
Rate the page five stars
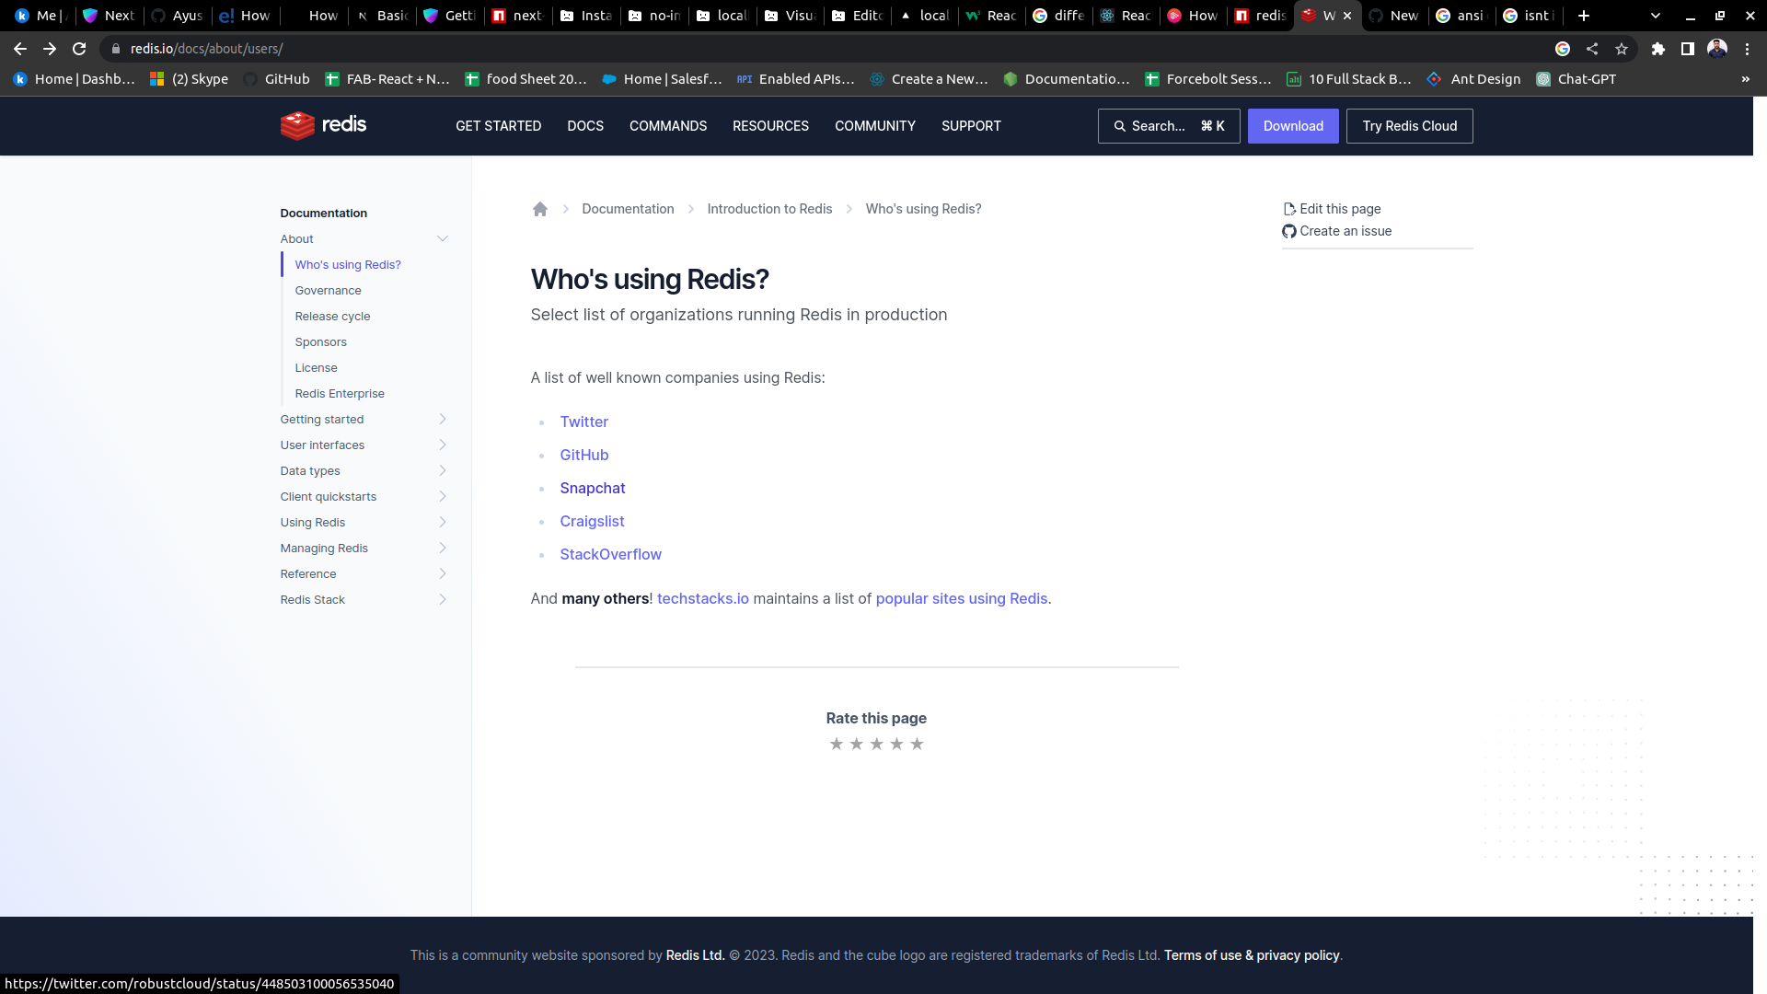[917, 744]
